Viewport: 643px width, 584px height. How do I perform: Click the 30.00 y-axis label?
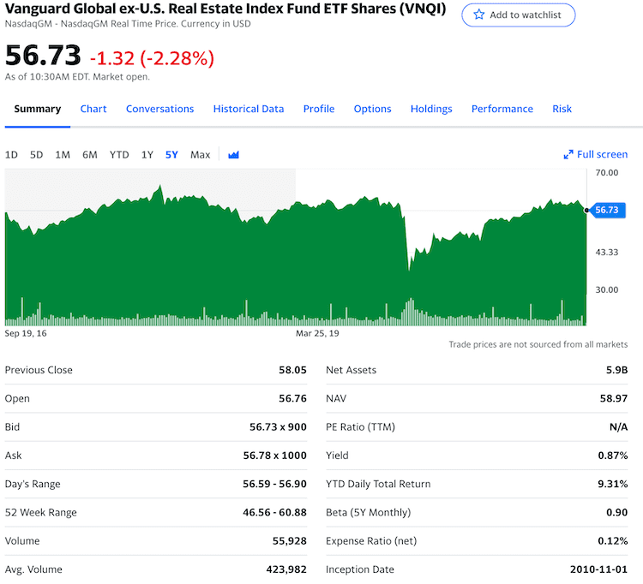606,290
